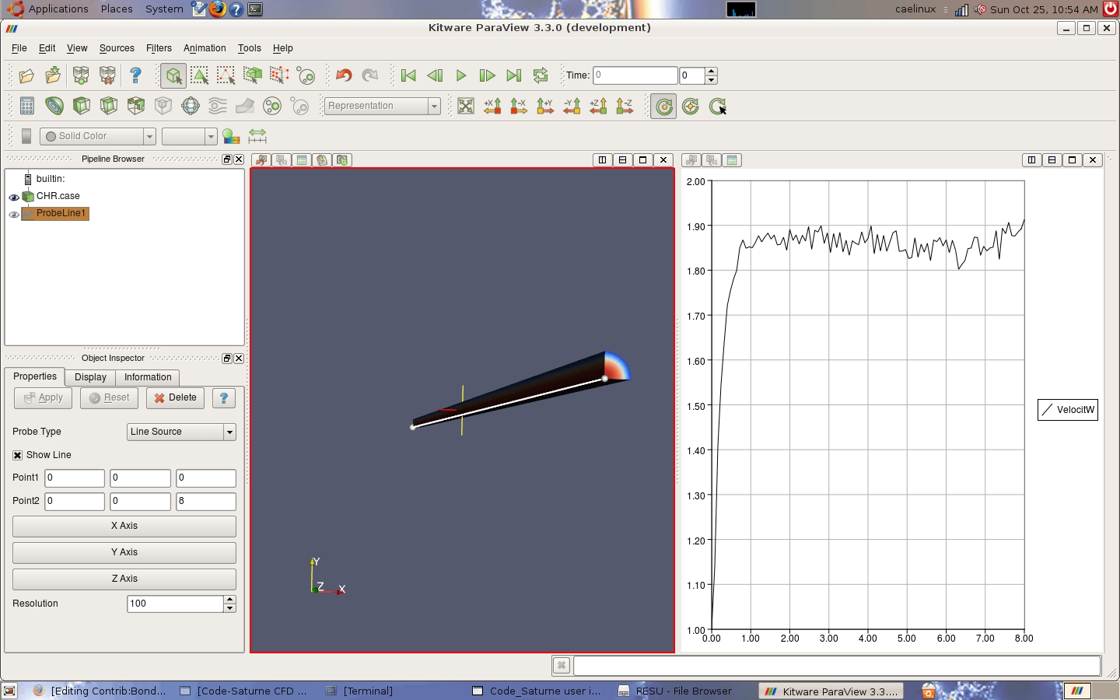This screenshot has height=700, width=1120.
Task: Click the Undo arrow icon
Action: coord(344,75)
